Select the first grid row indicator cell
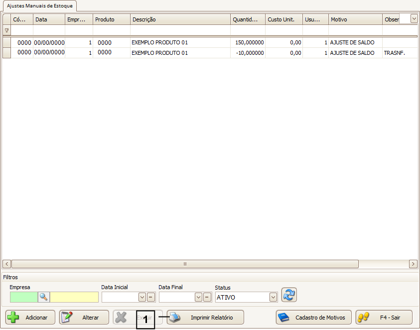 6,43
